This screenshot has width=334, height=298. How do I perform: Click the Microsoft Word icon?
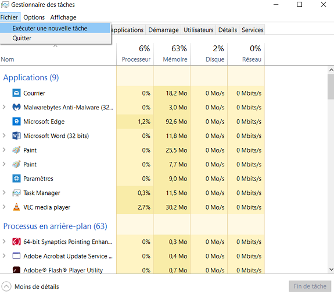coord(16,136)
